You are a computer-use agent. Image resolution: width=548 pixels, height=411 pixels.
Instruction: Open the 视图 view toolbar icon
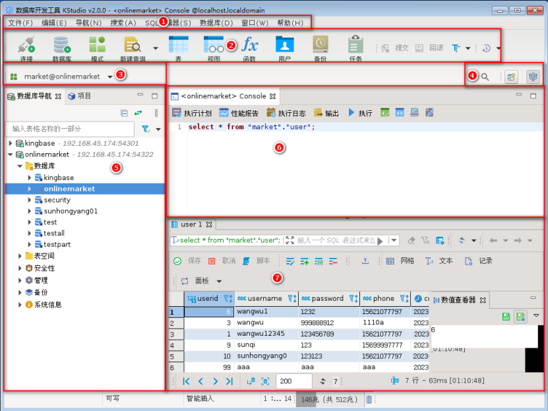[214, 48]
